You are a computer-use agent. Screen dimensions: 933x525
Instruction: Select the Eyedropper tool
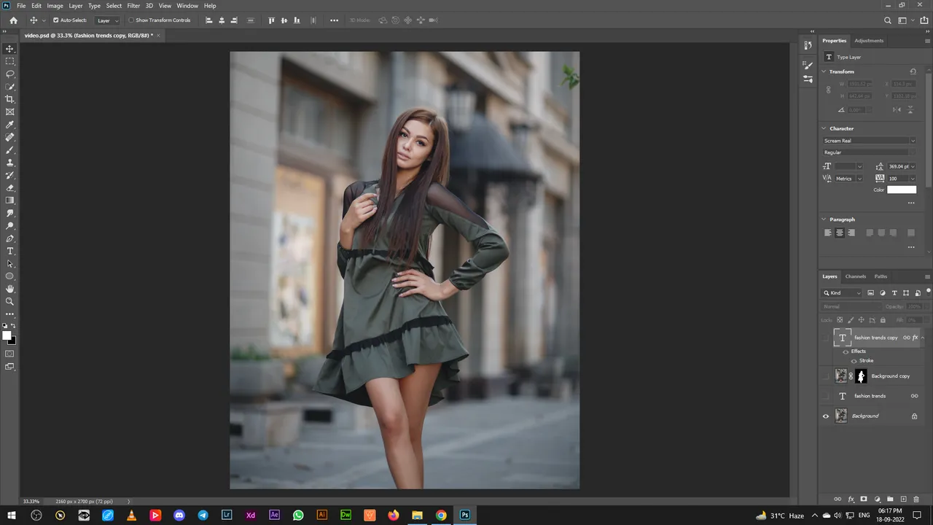pos(9,125)
